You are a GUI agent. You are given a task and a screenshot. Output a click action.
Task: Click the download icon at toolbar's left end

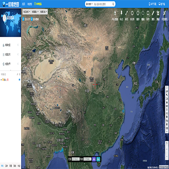coord(115,13)
